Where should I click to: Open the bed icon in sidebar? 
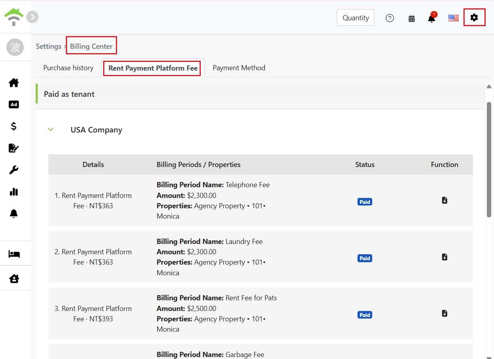point(14,254)
